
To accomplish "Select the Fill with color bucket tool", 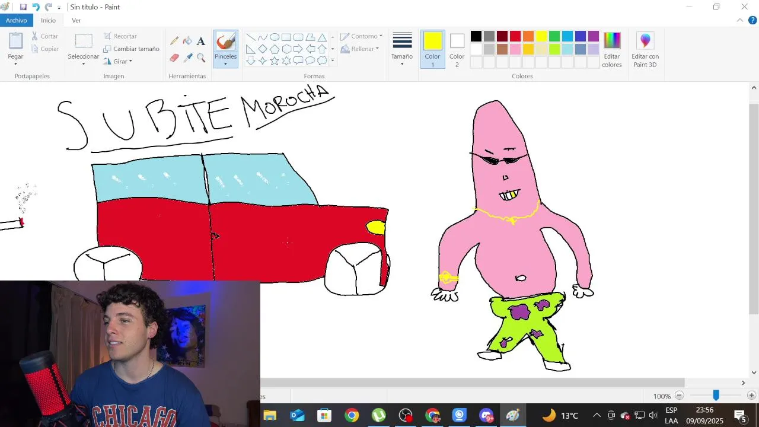I will [187, 41].
